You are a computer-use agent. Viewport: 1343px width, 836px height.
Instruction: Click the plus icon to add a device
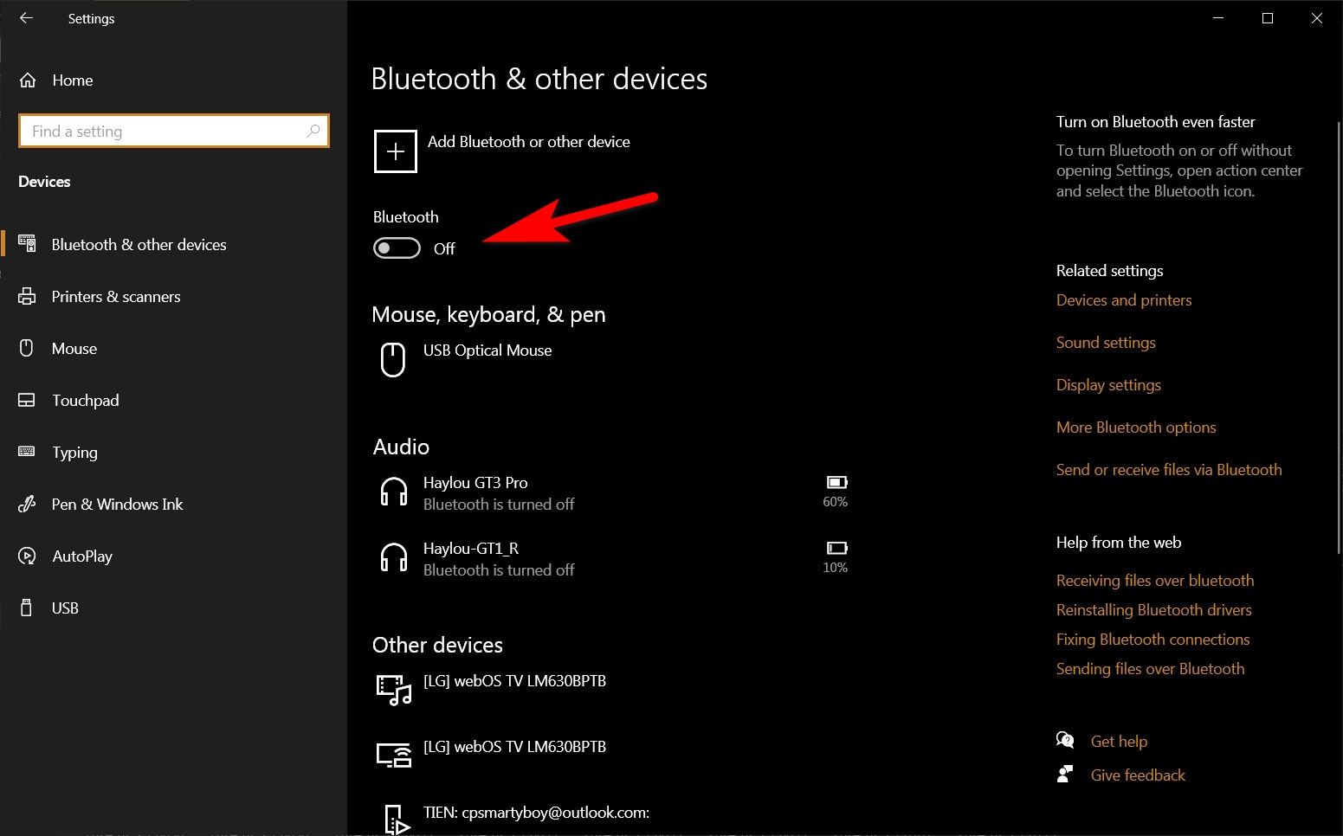[x=396, y=151]
